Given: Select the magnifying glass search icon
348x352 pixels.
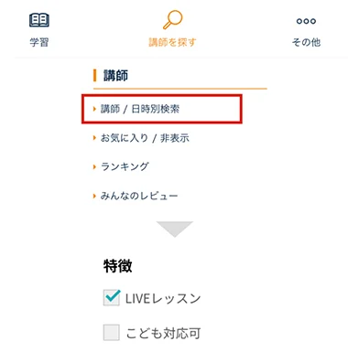Looking at the screenshot, I should (172, 19).
